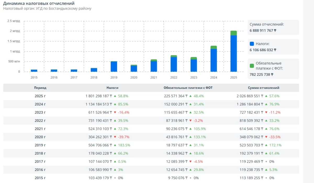Click the 2025 blue bar in chart

click(x=233, y=53)
